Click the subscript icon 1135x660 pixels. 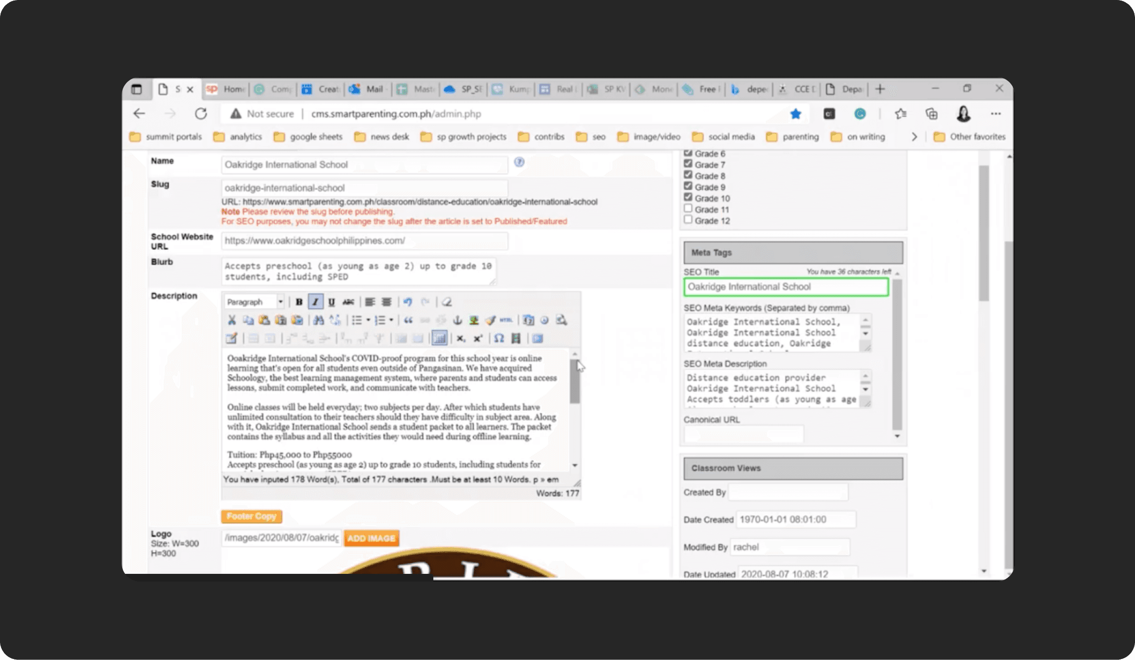point(460,338)
